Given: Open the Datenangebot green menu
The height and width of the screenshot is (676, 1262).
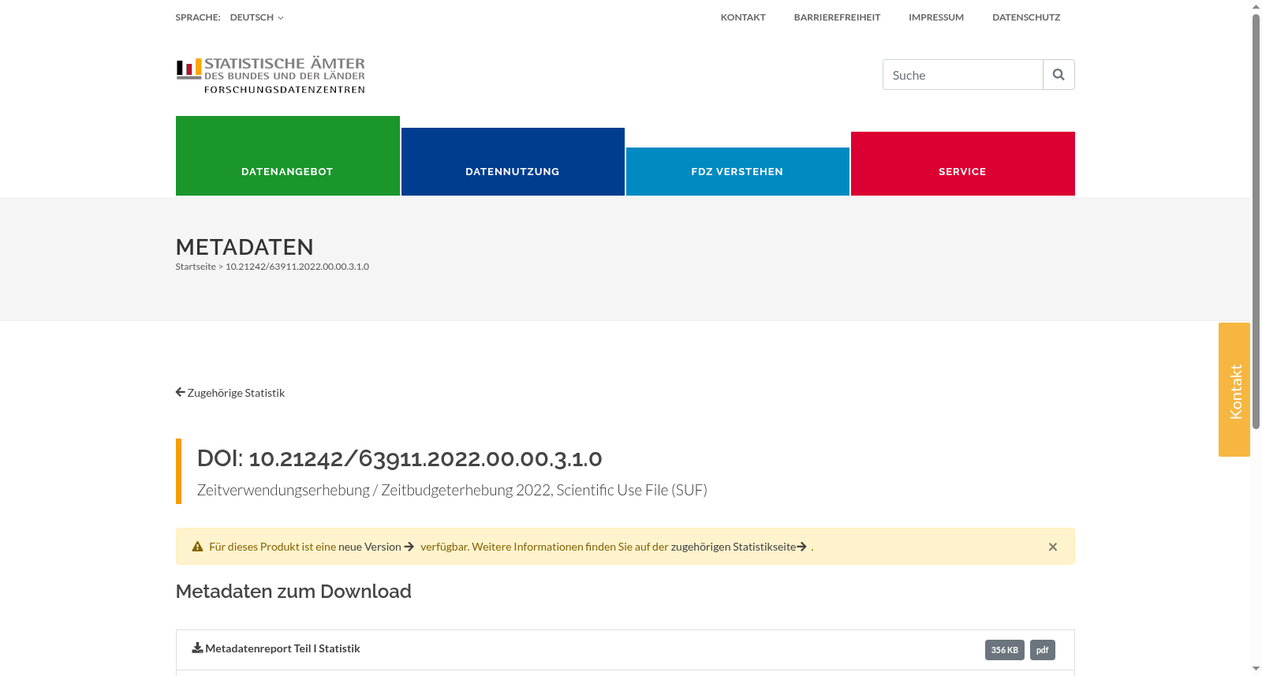Looking at the screenshot, I should pos(287,155).
